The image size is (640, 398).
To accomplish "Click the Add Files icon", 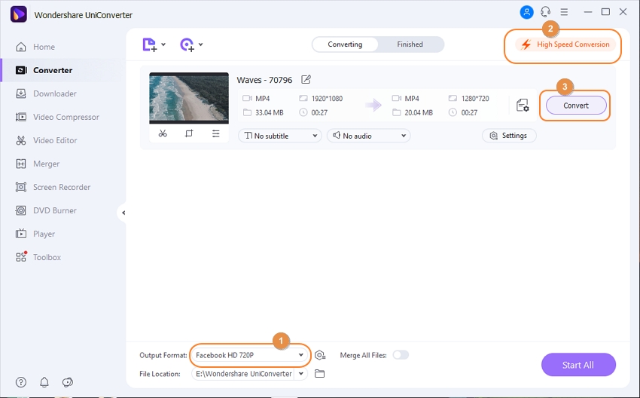I will [149, 44].
